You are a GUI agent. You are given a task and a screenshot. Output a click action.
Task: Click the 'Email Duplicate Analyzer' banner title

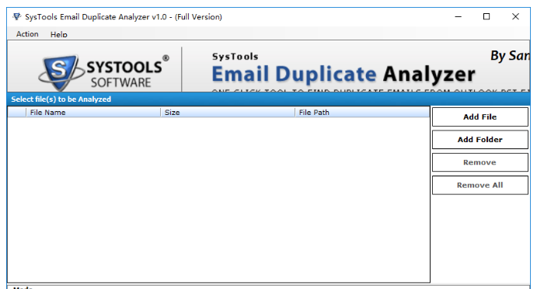click(x=343, y=74)
